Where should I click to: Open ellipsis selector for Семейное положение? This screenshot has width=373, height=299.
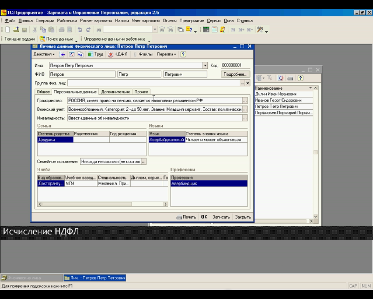(144, 161)
